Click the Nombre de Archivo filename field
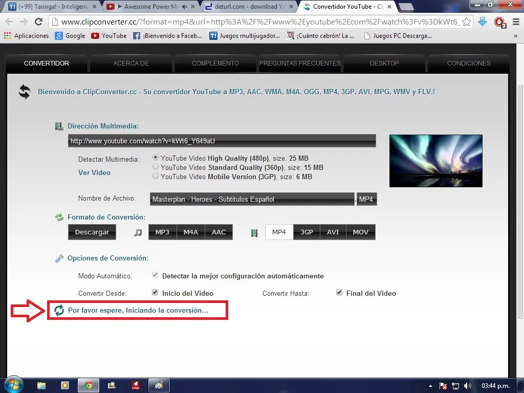The image size is (524, 393). (x=252, y=199)
